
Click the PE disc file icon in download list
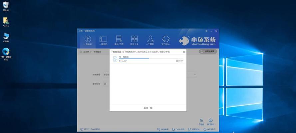coord(115,59)
